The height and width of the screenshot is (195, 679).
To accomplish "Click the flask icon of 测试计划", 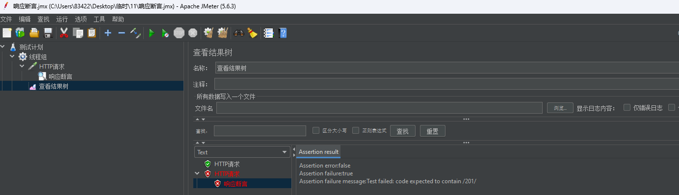I will click(x=13, y=47).
